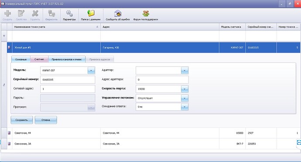Switch to the Счетчик tab
301x162 pixels.
[x=39, y=59]
